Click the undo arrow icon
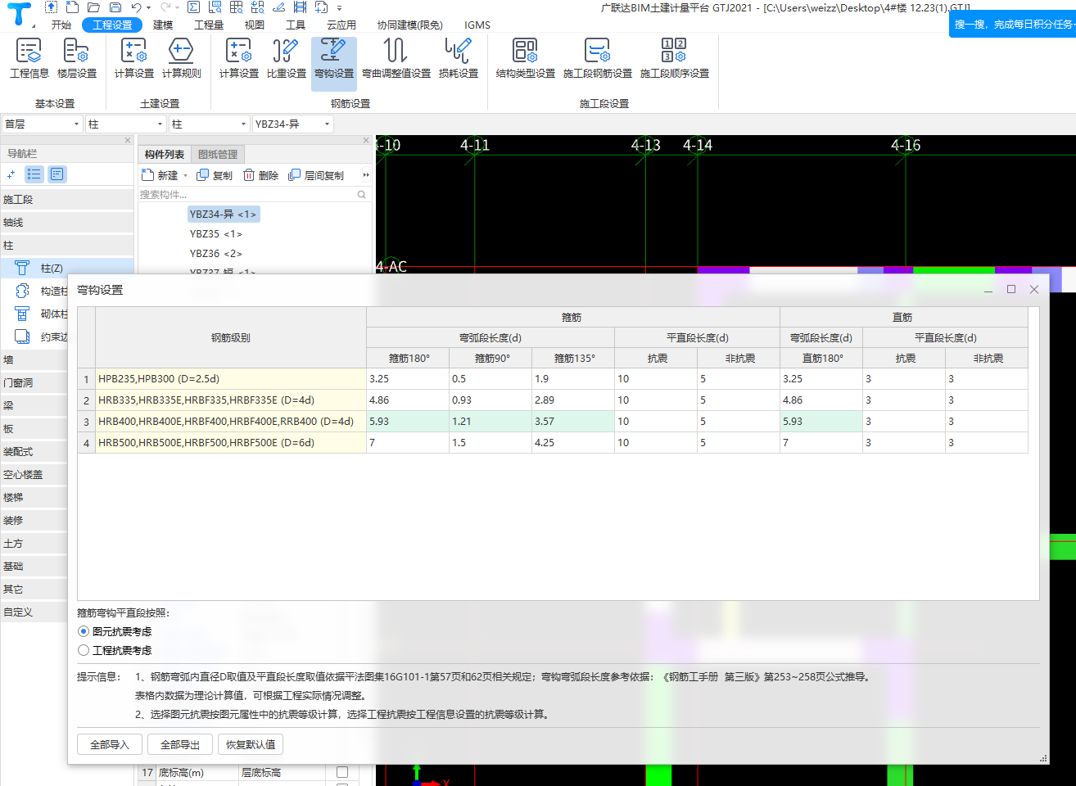The image size is (1076, 786). pos(136,7)
